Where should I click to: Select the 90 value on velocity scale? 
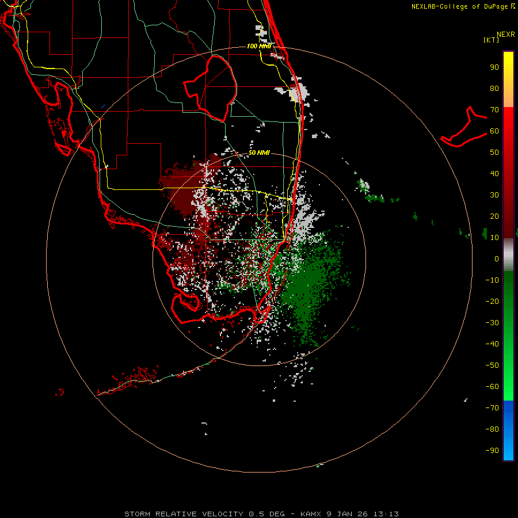coord(494,67)
